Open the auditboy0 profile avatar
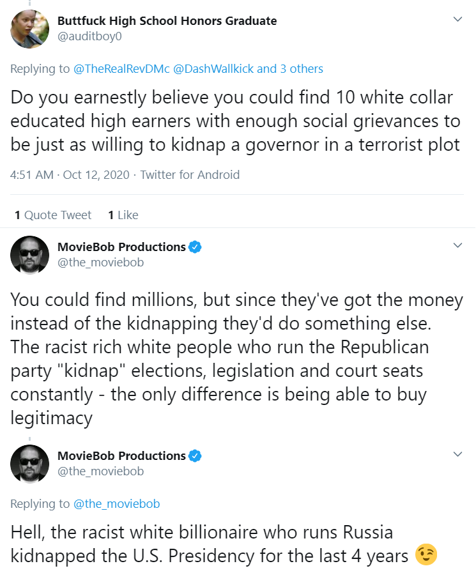 click(29, 29)
